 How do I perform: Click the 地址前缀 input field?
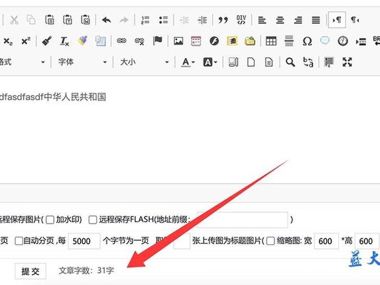tap(242, 220)
